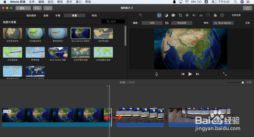Click the share export button
This screenshot has width=254, height=137.
click(247, 8)
